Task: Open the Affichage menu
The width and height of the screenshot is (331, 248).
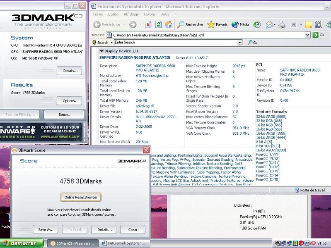Action: click(x=131, y=14)
